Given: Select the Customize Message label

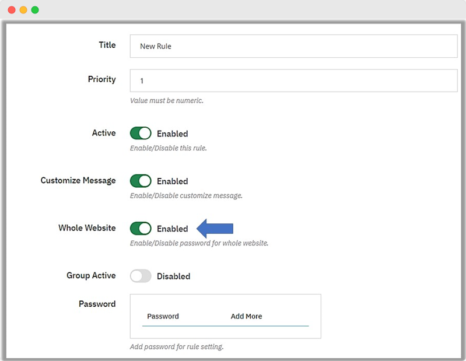Looking at the screenshot, I should (x=78, y=181).
